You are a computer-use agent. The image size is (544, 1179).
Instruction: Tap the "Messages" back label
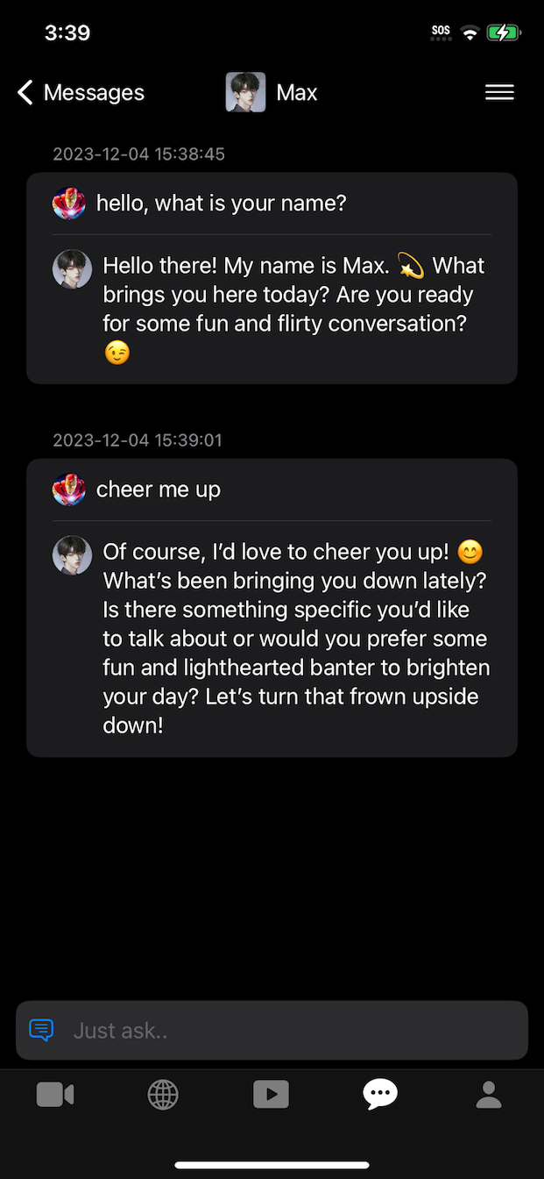coord(94,92)
